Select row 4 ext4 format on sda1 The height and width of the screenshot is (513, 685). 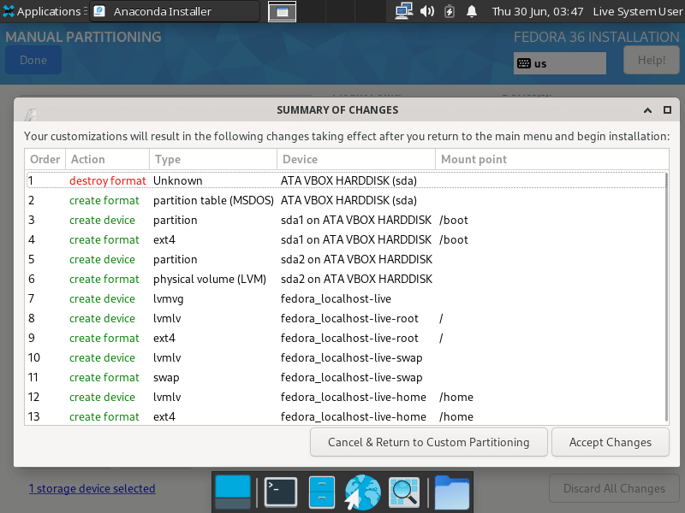(x=346, y=239)
